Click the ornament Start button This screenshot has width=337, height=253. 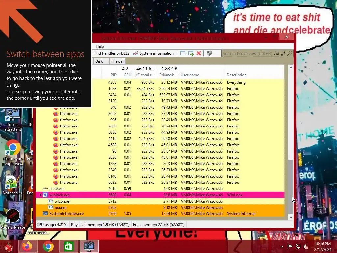tap(9, 247)
